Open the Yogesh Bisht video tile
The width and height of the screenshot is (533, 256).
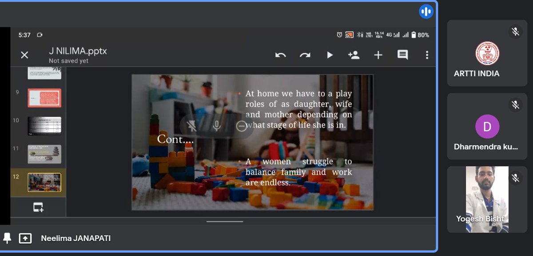click(x=487, y=199)
